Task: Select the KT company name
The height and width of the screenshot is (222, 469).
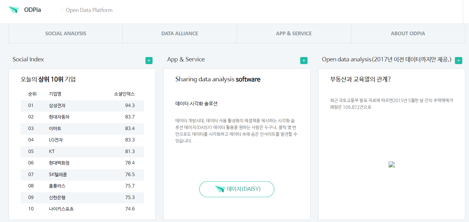Action: [52, 151]
